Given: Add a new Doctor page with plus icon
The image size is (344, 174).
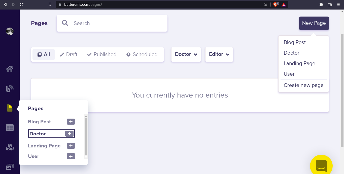Looking at the screenshot, I should (69, 134).
